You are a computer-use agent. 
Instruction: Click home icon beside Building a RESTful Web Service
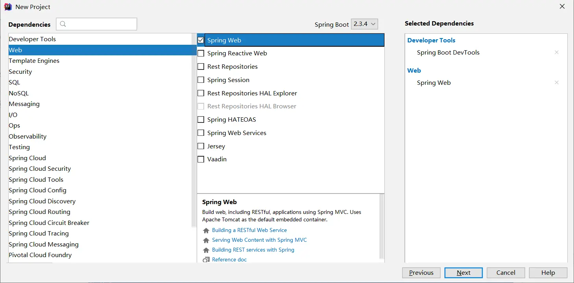coord(206,231)
